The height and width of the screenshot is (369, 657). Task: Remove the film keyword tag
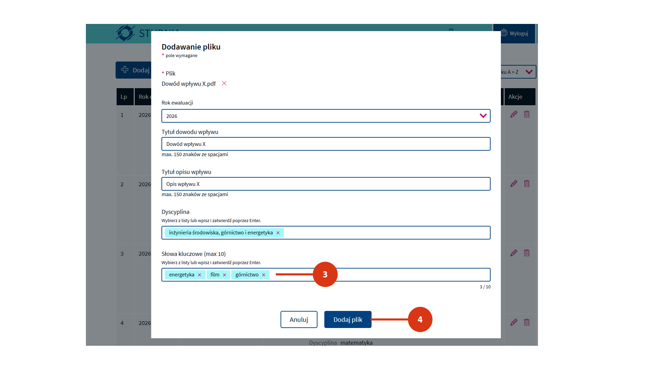[x=224, y=275]
